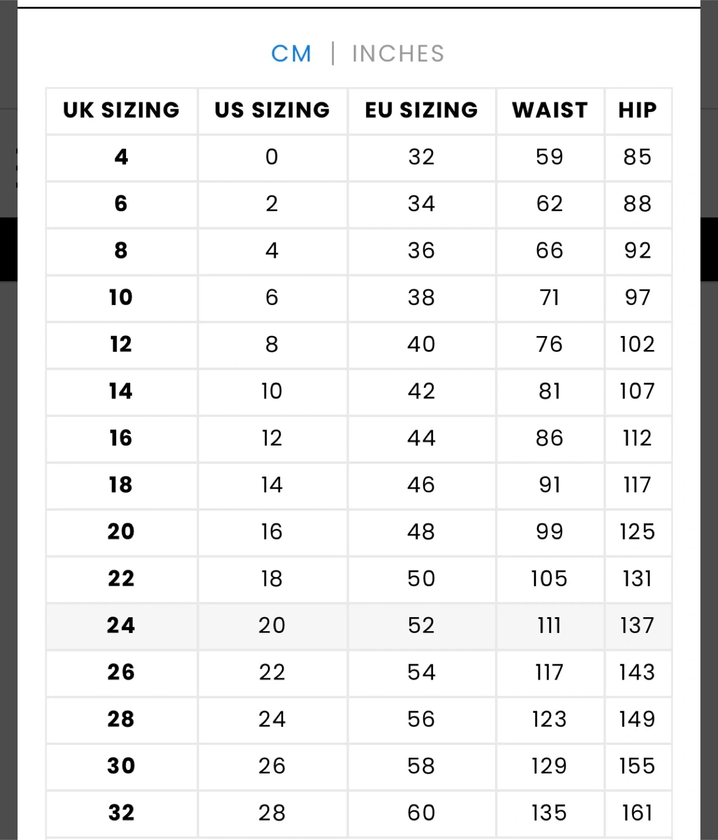Click US size 0 cell
The image size is (718, 840).
272,157
